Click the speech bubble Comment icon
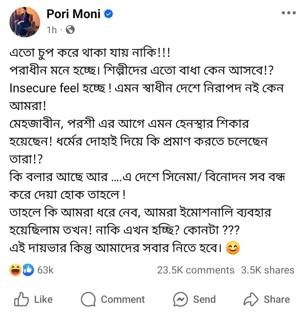The image size is (304, 314). pos(88,299)
